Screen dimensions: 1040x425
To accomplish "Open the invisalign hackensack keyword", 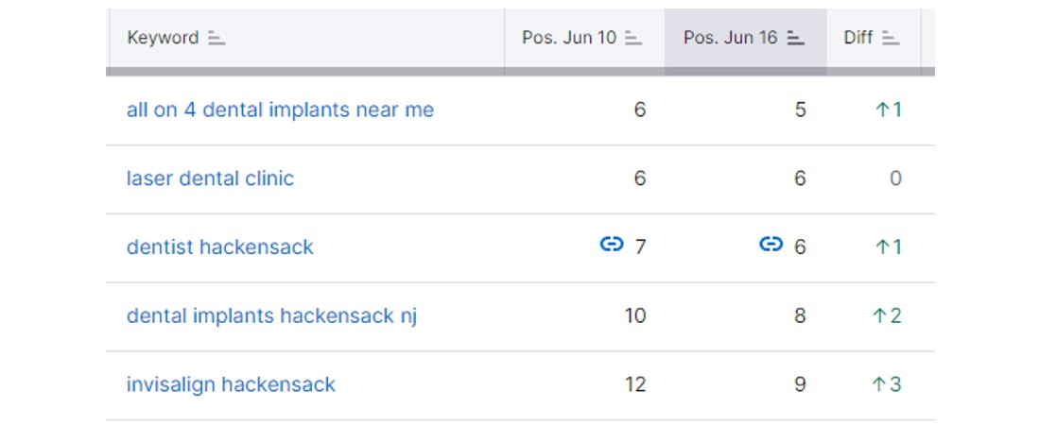I will point(231,384).
